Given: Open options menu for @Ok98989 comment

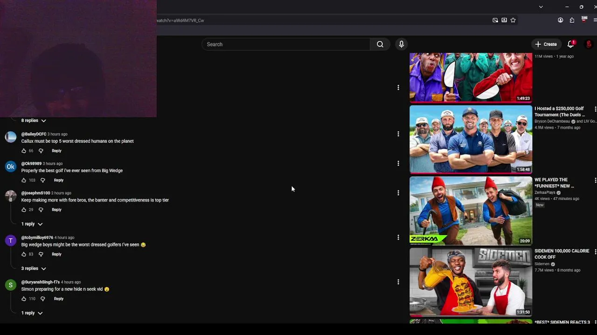Looking at the screenshot, I should click(x=398, y=163).
